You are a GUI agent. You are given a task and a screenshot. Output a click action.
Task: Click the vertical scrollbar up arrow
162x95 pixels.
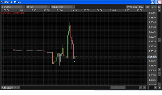coord(159,10)
